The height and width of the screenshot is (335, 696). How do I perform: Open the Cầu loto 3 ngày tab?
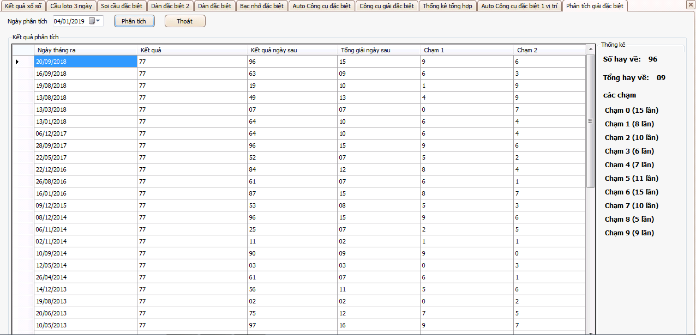[x=71, y=6]
